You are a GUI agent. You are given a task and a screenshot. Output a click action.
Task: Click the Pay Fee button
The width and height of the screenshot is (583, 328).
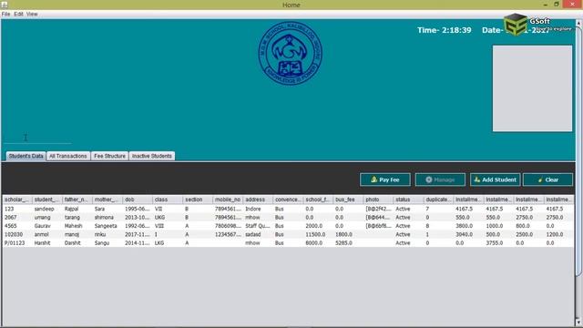tap(384, 179)
